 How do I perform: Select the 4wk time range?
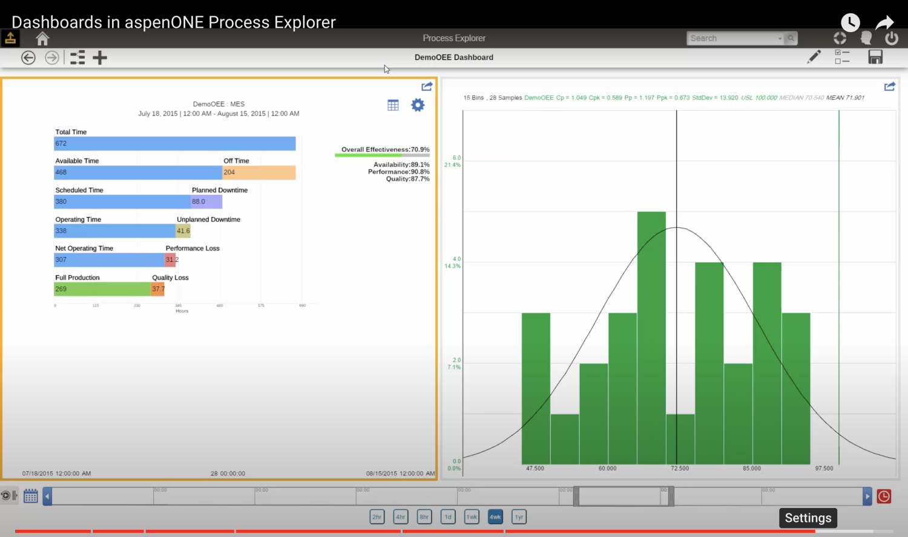point(495,517)
